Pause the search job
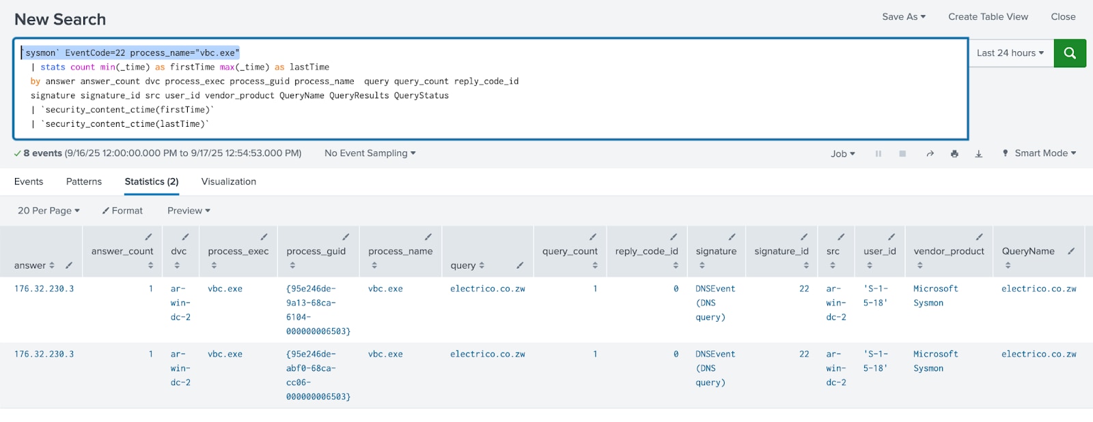1093x422 pixels. 878,154
